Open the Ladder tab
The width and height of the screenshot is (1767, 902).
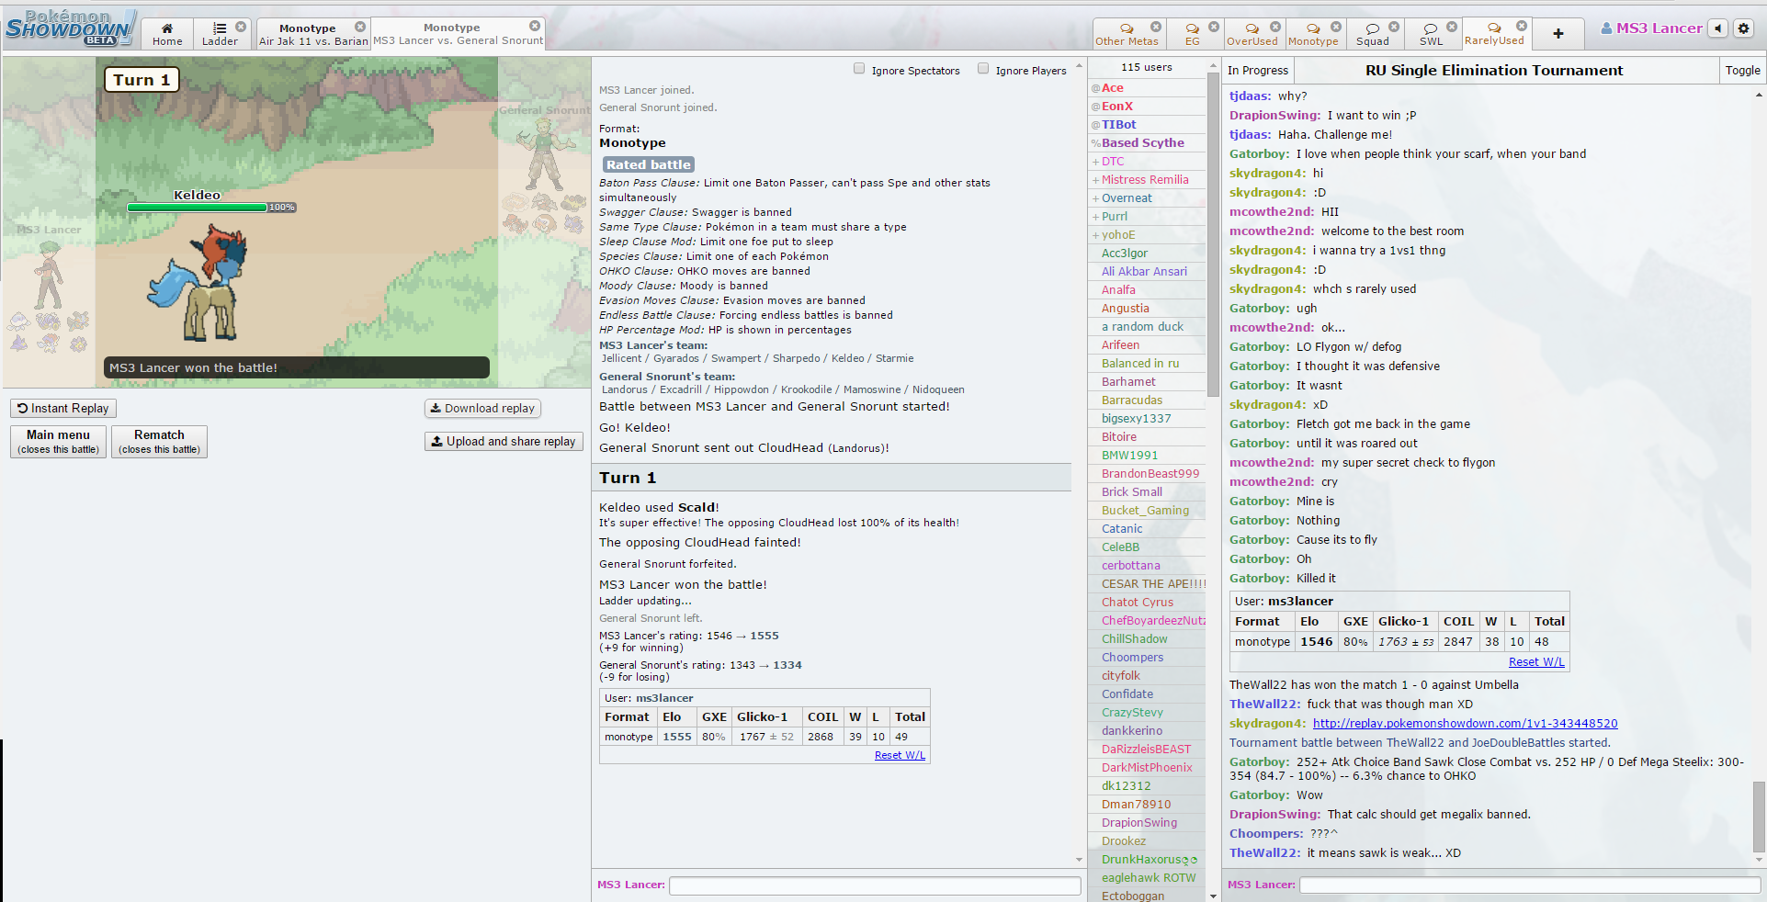click(220, 34)
